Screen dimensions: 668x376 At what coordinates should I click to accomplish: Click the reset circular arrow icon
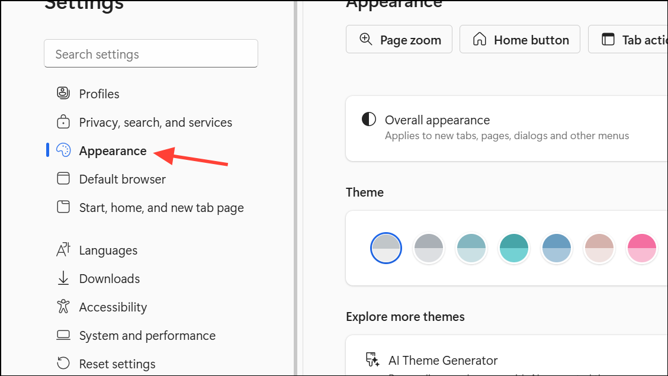63,363
